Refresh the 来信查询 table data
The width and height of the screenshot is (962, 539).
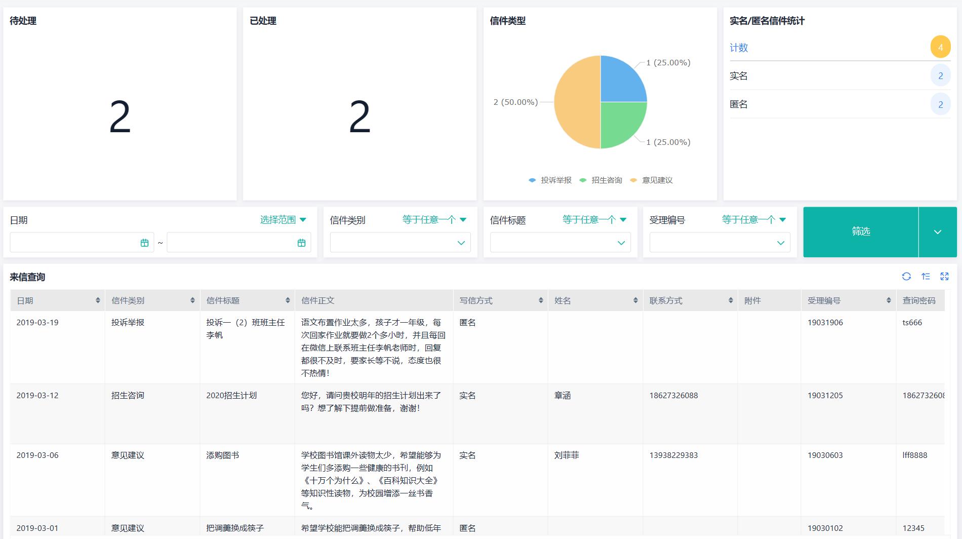(907, 276)
